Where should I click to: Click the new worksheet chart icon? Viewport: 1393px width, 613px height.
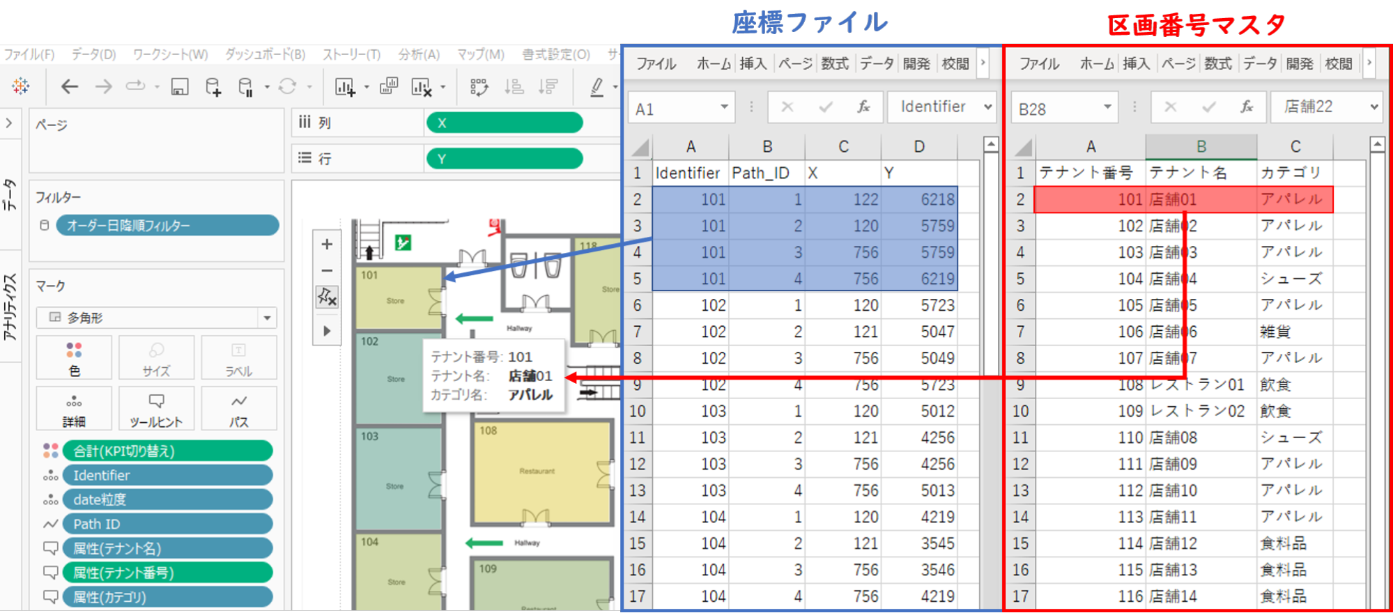pos(344,86)
